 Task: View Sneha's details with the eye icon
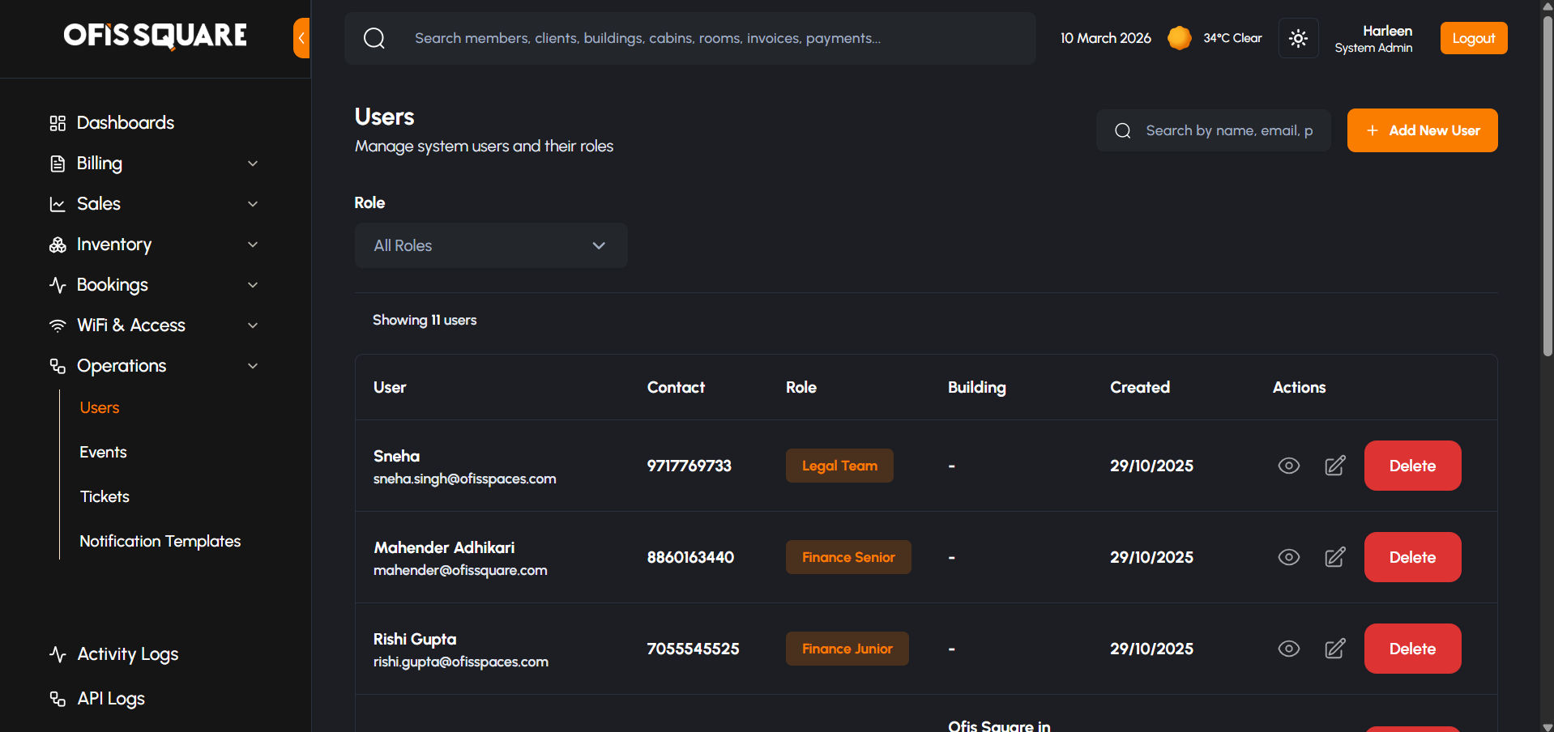(x=1288, y=466)
